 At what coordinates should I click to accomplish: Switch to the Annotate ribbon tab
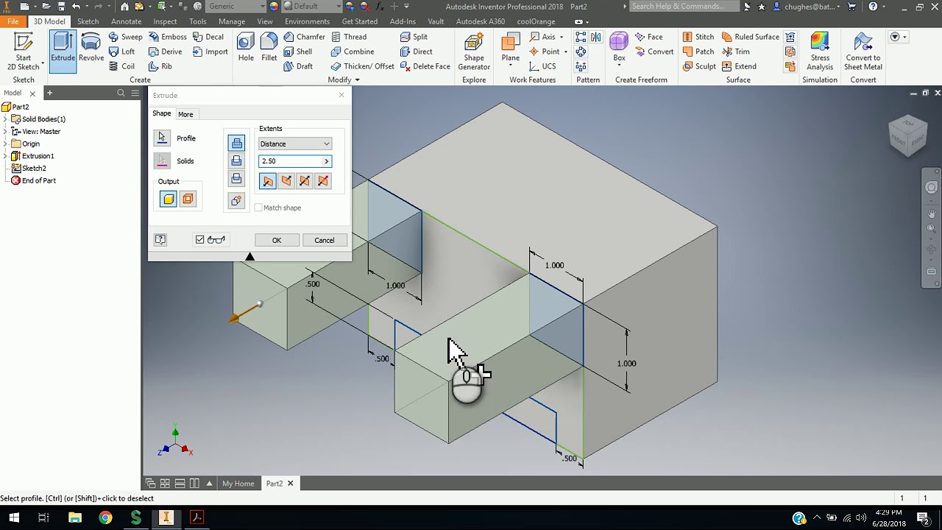coord(126,21)
